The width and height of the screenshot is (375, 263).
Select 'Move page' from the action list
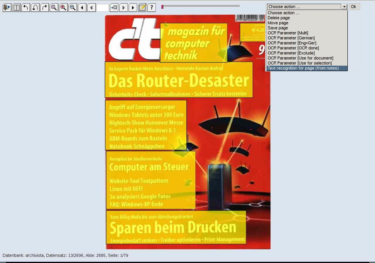307,23
